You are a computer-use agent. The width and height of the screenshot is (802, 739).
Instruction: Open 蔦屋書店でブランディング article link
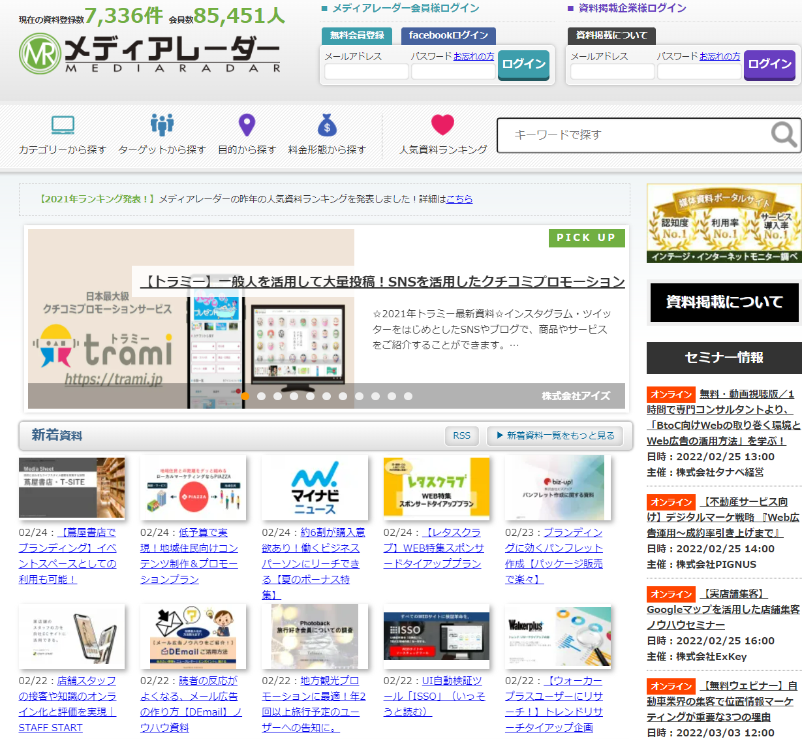point(68,556)
